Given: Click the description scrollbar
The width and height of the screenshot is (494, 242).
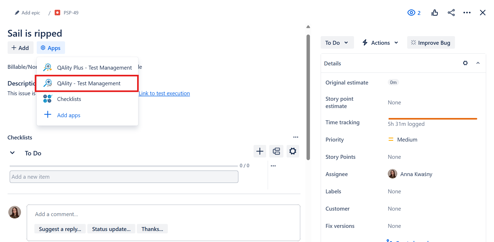Looking at the screenshot, I should coord(308,97).
